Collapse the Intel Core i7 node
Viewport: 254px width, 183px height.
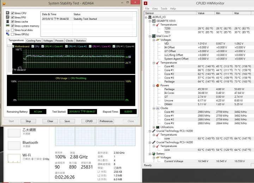150,36
